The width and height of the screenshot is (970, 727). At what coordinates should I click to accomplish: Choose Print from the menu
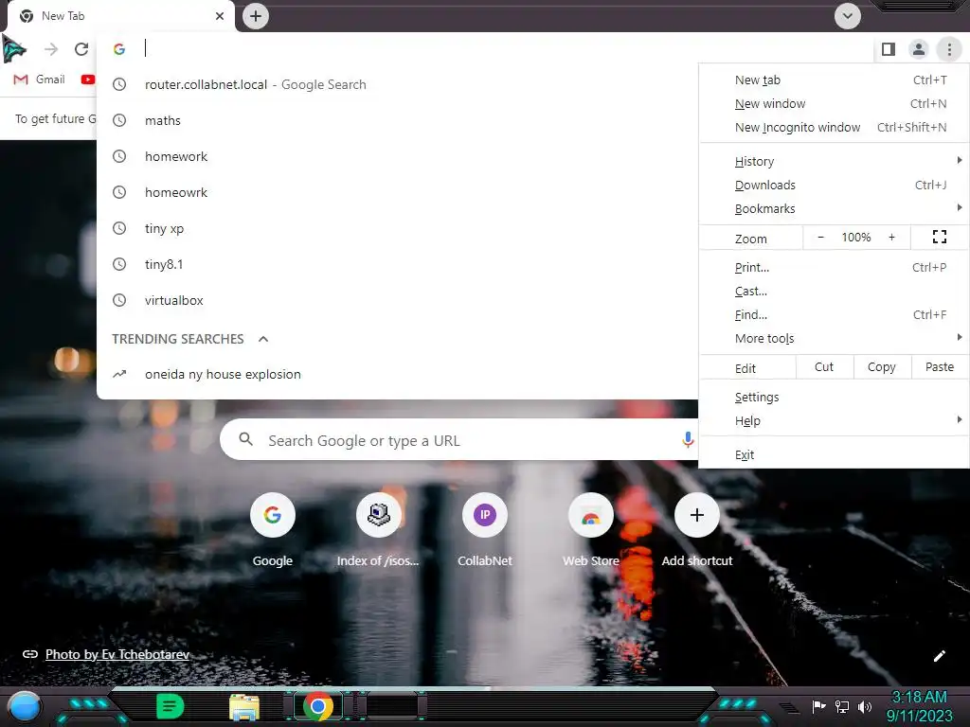pos(835,268)
